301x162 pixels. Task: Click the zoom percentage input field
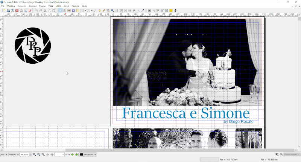tap(25, 154)
